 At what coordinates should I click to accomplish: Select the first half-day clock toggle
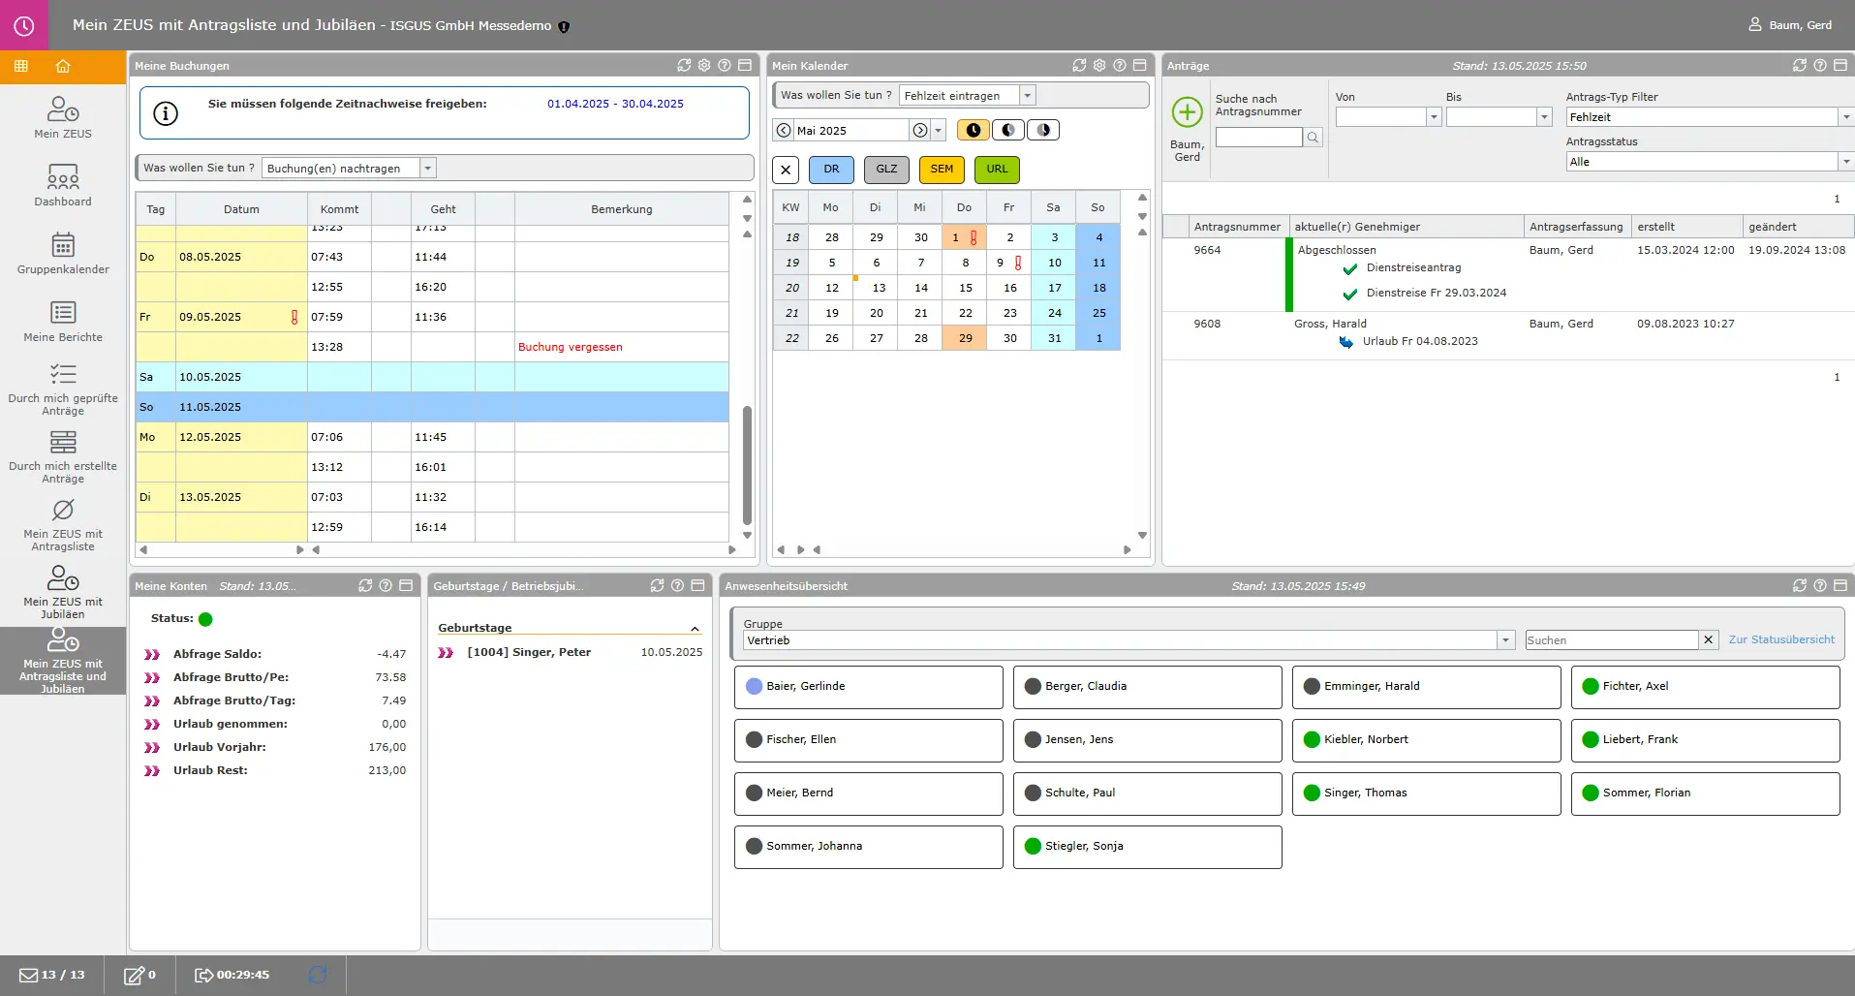click(1007, 130)
